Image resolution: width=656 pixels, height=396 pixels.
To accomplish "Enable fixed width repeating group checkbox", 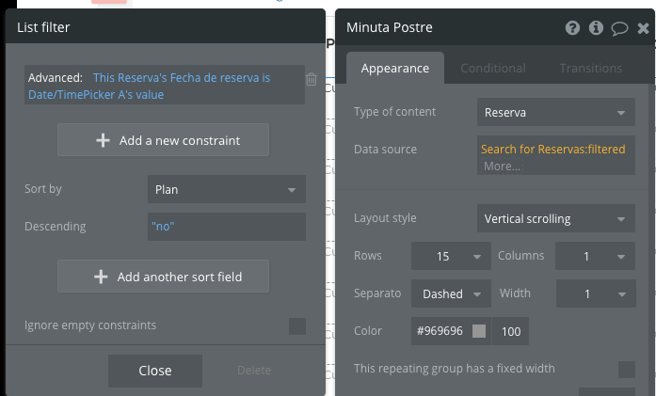I will click(x=626, y=369).
